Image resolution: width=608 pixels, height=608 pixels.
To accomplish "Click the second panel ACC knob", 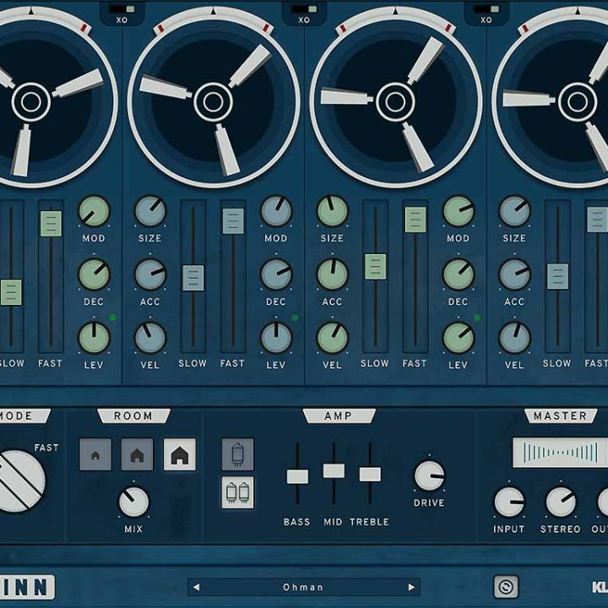I will pyautogui.click(x=150, y=274).
